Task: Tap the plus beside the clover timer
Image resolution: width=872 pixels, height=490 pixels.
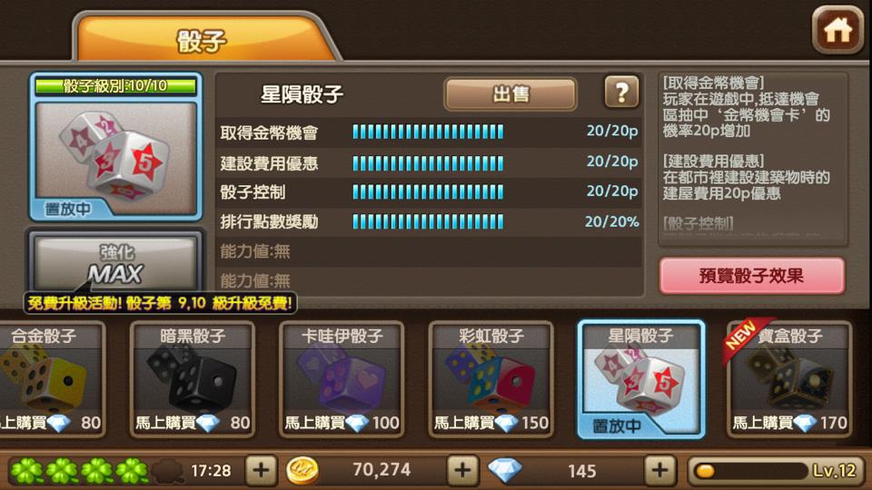Action: tap(261, 470)
